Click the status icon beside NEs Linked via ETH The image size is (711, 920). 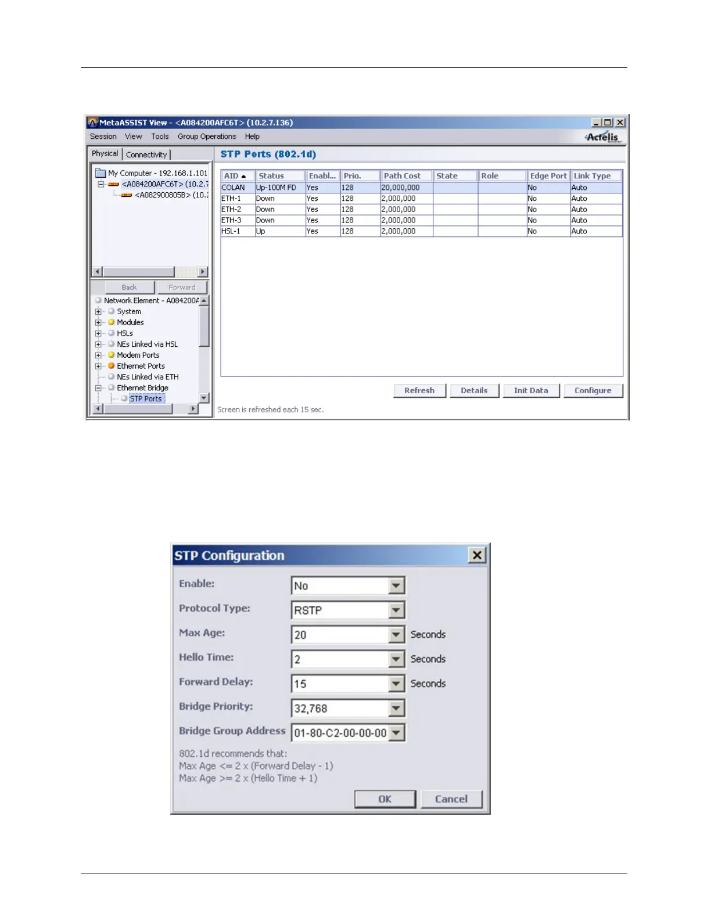click(x=111, y=377)
